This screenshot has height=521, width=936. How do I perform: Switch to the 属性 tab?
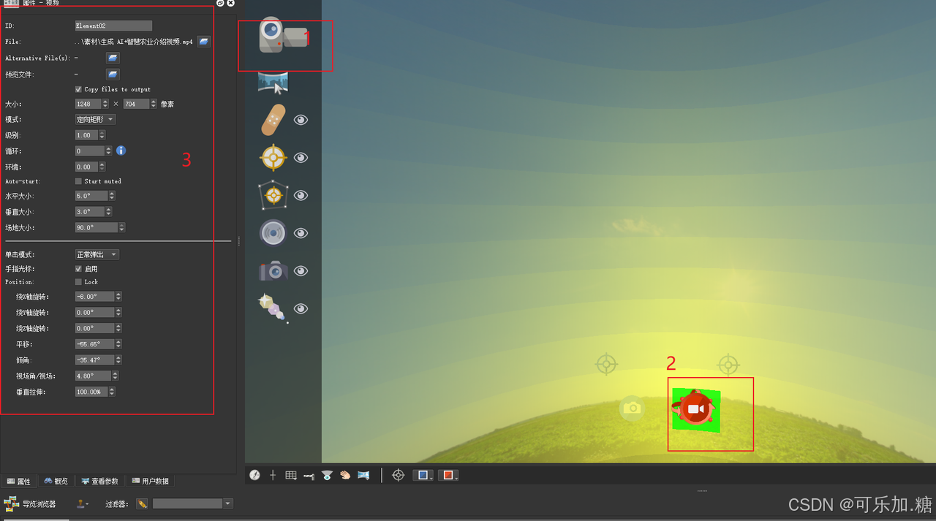pos(19,481)
